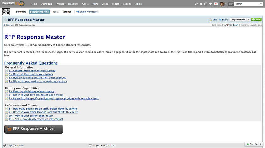This screenshot has width=265, height=148.
Task: Open the RFP Response Archive button
Action: (x=33, y=129)
